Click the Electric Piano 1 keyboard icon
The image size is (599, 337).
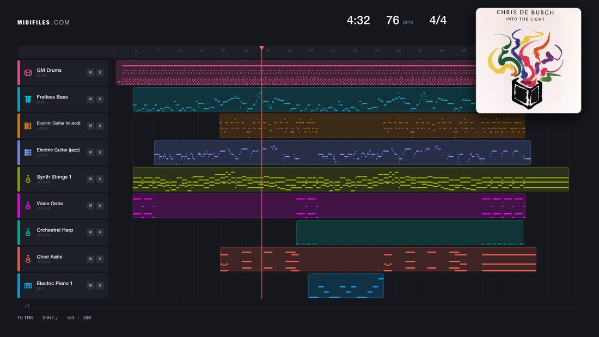[x=28, y=285]
